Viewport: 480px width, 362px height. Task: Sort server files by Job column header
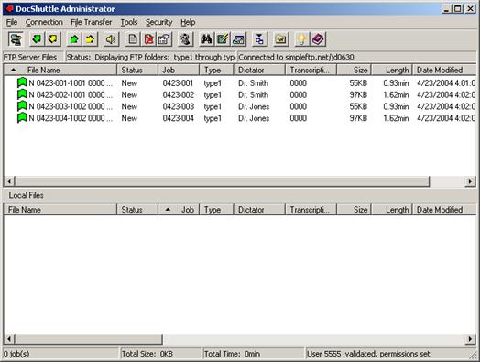[x=179, y=70]
